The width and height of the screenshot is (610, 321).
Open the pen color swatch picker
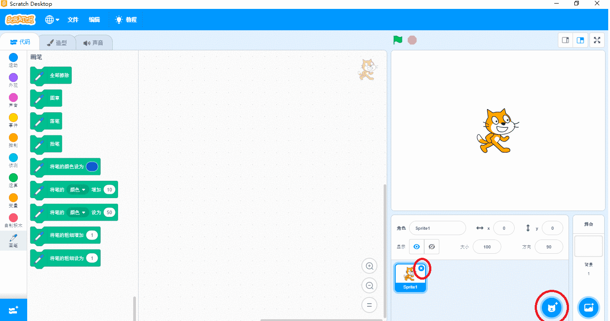92,167
